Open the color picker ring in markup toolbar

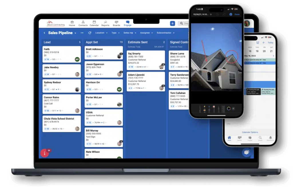229,108
